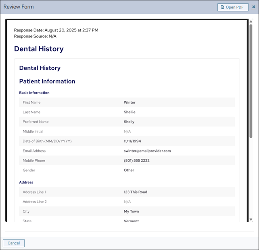The width and height of the screenshot is (259, 250).
Task: Click the City field label
Action: tap(26, 211)
